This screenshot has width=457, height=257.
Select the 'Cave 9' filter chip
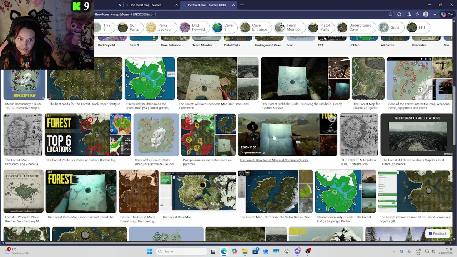224,27
